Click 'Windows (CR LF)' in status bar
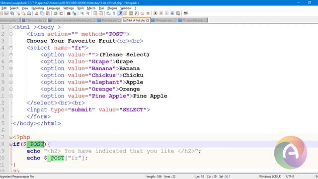 click(x=270, y=177)
